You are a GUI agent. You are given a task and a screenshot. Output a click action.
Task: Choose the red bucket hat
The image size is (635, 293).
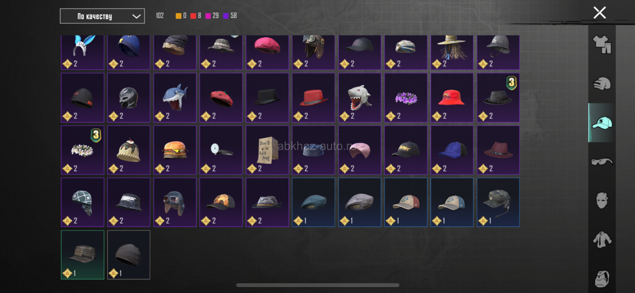[452, 97]
